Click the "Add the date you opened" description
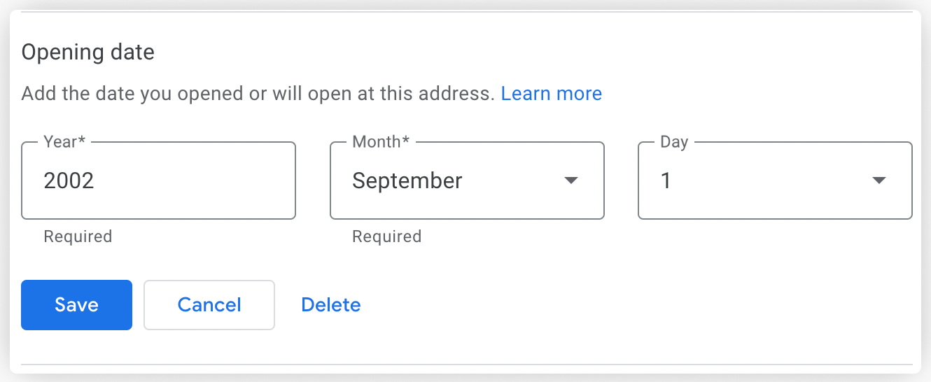This screenshot has height=382, width=931. click(x=258, y=94)
